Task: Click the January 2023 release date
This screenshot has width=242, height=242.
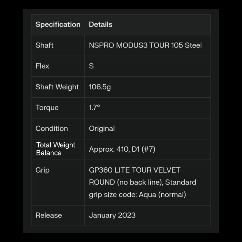Action: pos(112,215)
